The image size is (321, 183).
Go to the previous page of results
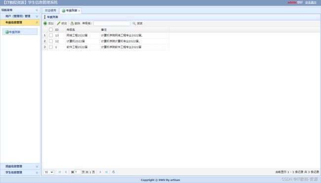click(x=66, y=172)
